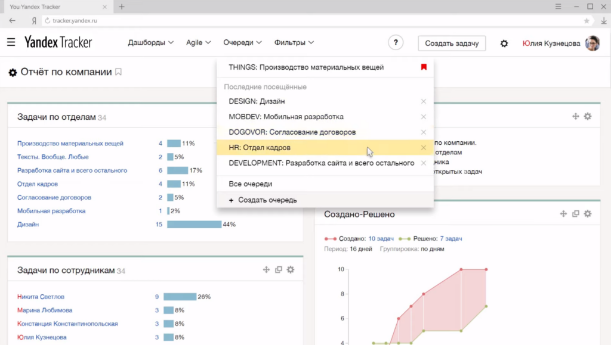Remove MOBDEV queue from recent list
611x345 pixels.
(424, 117)
